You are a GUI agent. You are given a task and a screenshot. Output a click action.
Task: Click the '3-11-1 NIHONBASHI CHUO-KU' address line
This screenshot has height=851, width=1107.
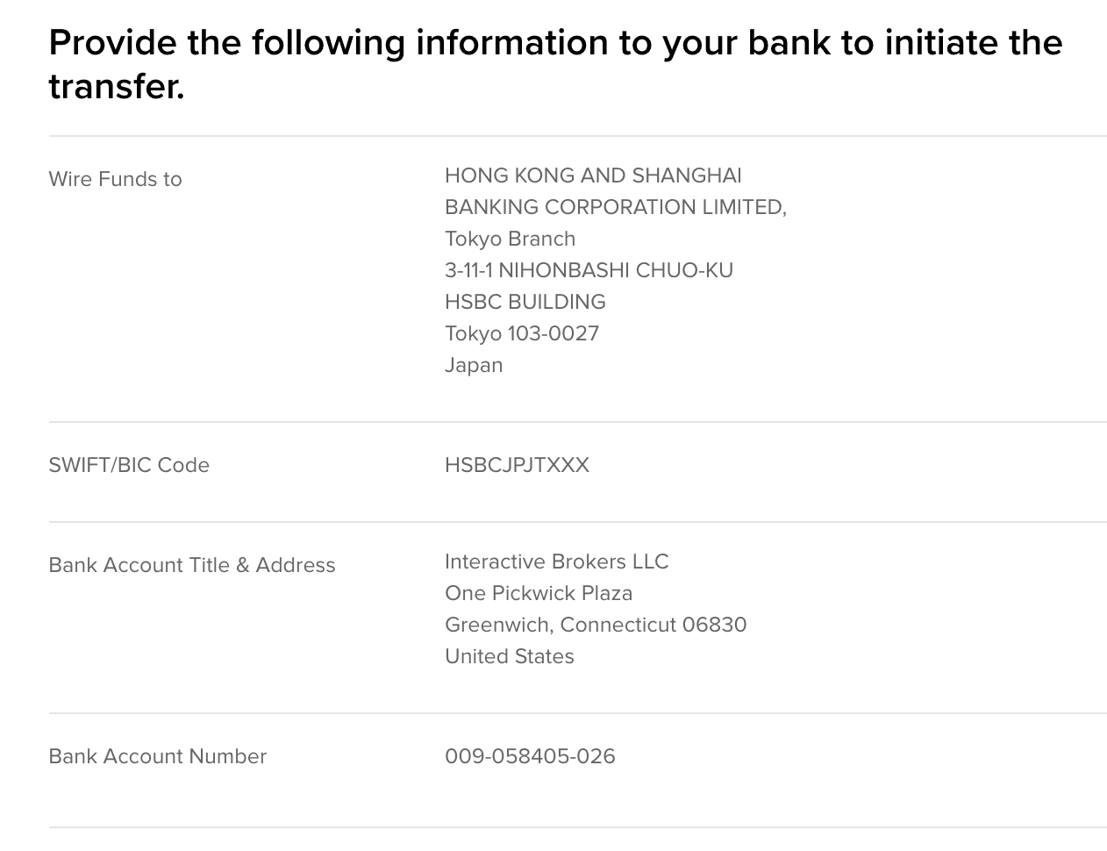pos(589,270)
